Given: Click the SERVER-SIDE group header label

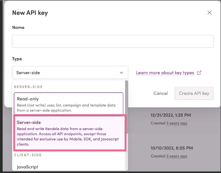Looking at the screenshot, I should (x=28, y=87).
